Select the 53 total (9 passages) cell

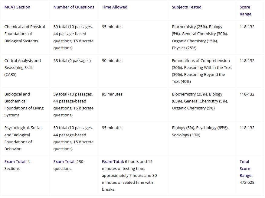[72, 61]
